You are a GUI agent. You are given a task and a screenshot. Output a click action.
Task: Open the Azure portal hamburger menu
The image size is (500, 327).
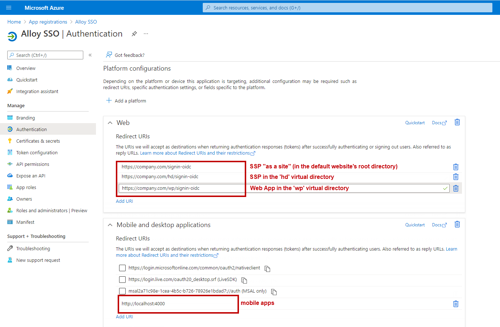pos(9,8)
